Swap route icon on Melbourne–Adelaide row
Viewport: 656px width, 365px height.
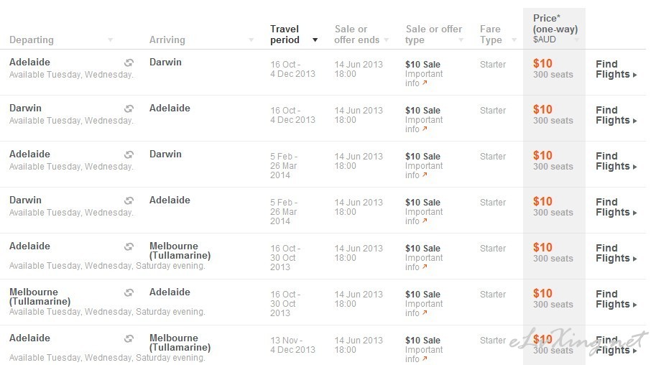tap(129, 292)
